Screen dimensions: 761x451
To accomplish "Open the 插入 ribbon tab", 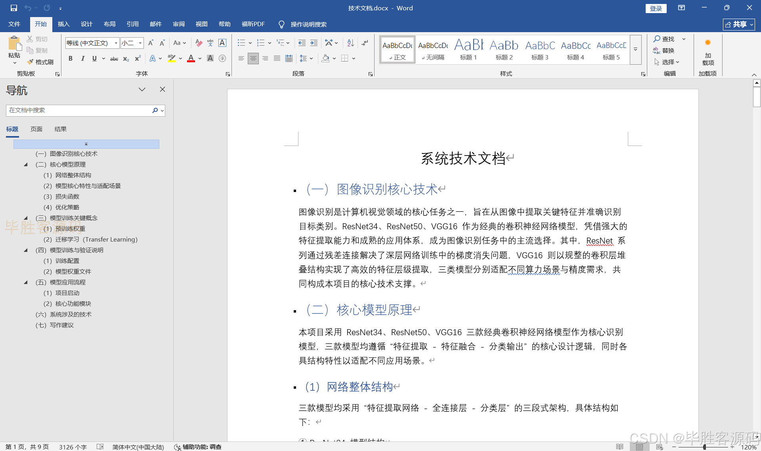I will click(63, 24).
